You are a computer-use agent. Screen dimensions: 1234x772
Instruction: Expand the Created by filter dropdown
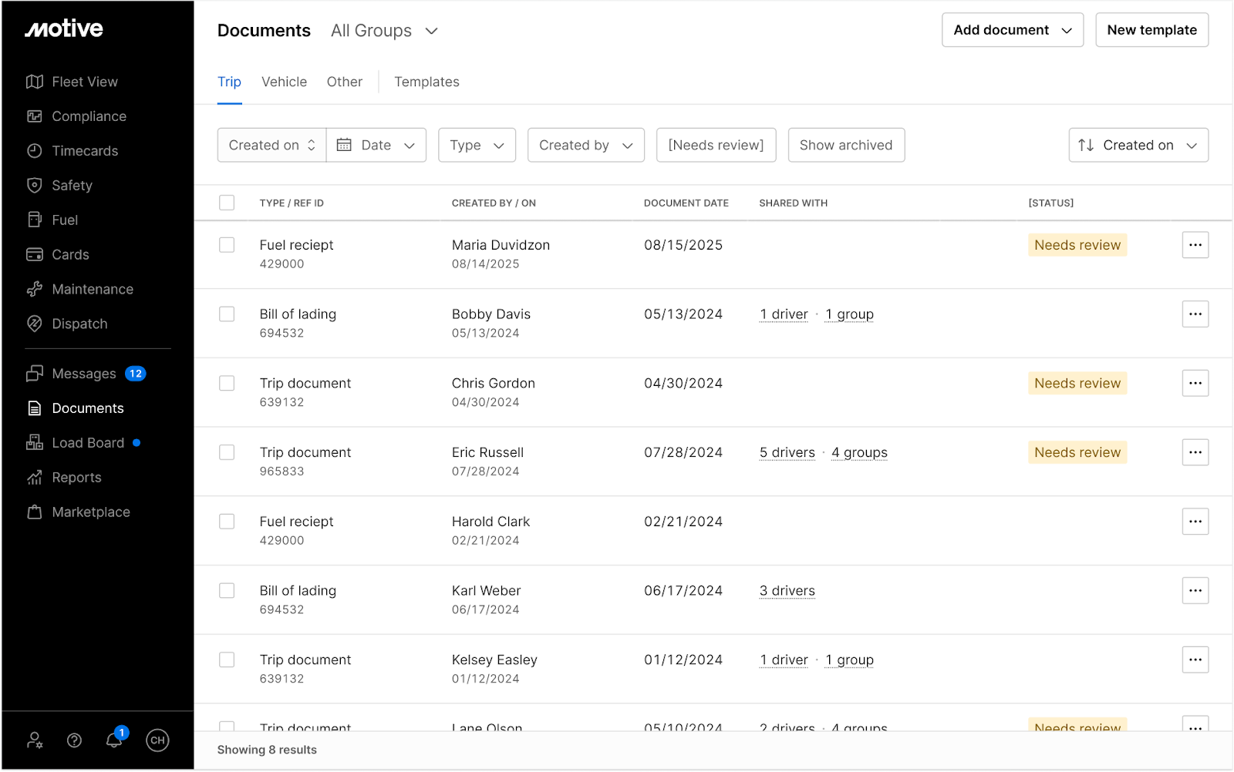tap(585, 145)
